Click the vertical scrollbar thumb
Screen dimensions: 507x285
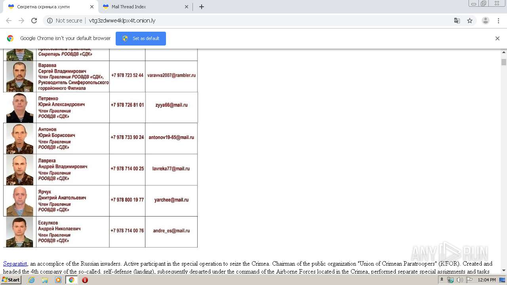click(504, 62)
